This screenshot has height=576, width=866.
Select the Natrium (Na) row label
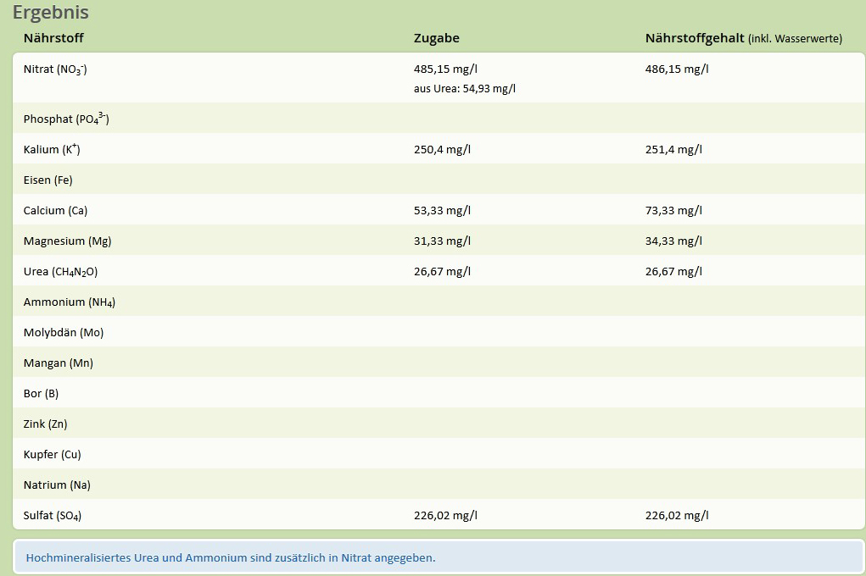point(57,485)
